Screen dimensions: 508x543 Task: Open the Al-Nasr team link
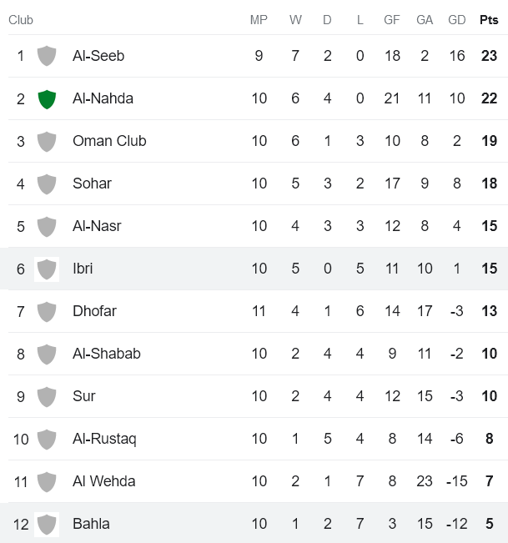coord(97,226)
